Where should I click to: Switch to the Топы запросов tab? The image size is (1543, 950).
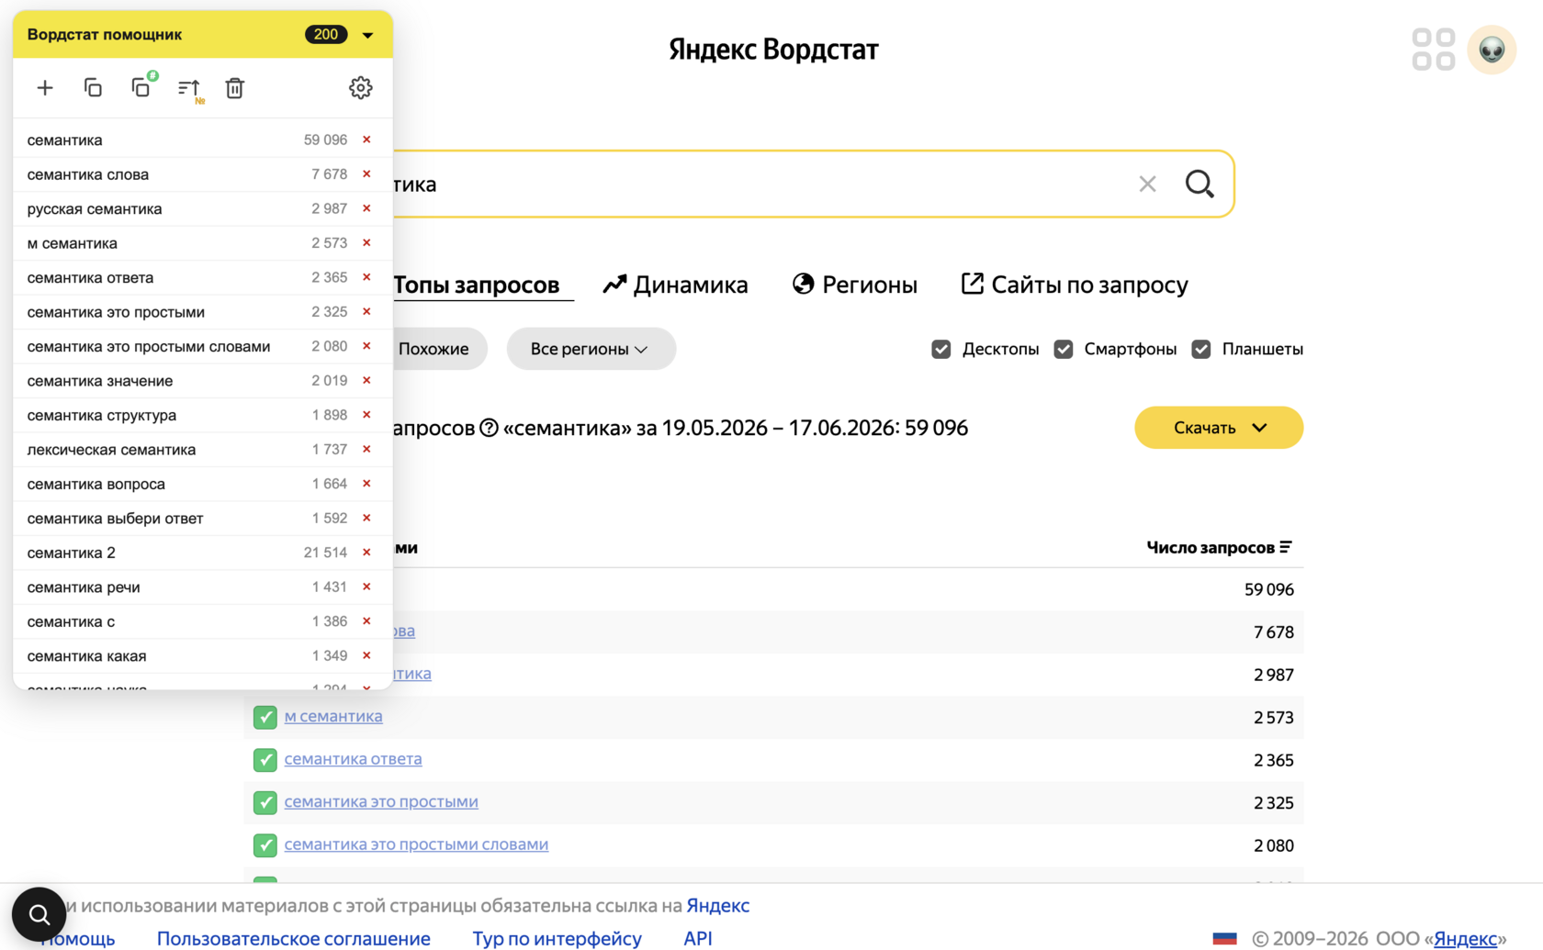coord(476,285)
